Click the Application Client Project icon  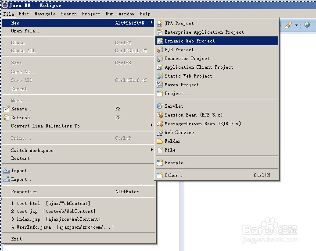(x=160, y=67)
